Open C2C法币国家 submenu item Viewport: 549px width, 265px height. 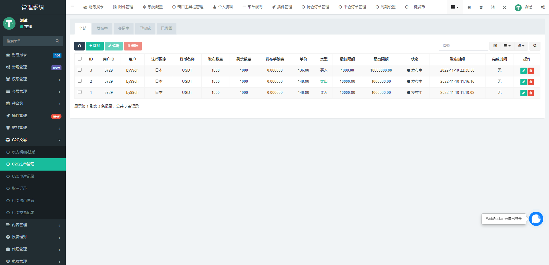33,201
